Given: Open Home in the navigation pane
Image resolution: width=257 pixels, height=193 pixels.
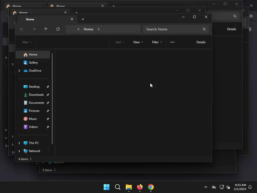Looking at the screenshot, I should (x=33, y=55).
